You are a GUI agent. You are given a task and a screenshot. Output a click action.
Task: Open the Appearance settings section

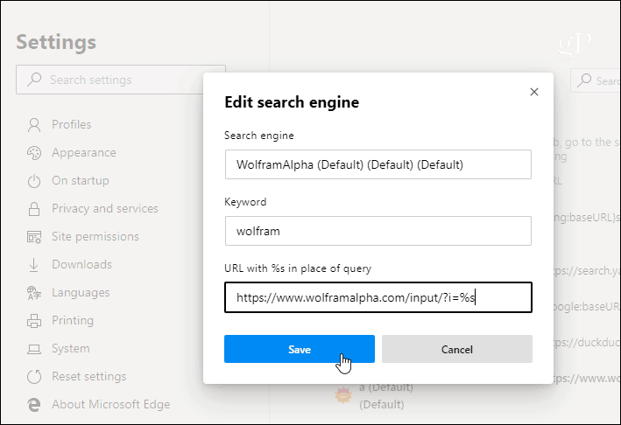click(84, 153)
